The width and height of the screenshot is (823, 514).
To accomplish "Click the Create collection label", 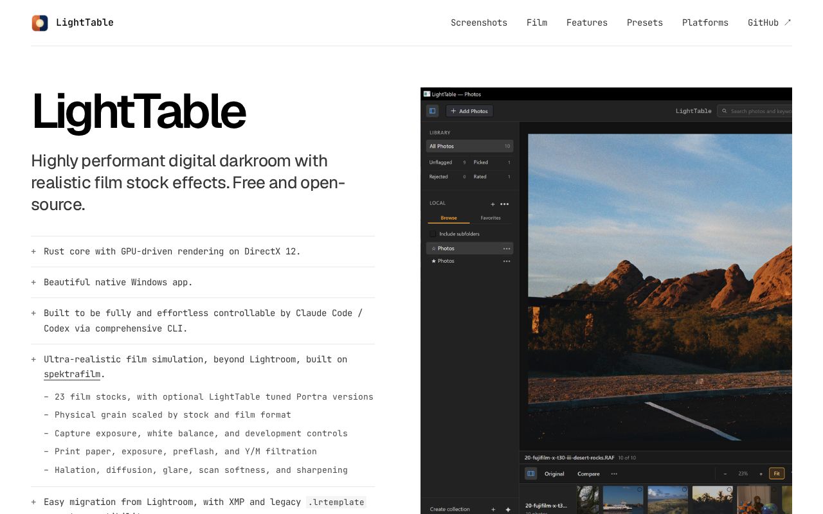I will 449,510.
